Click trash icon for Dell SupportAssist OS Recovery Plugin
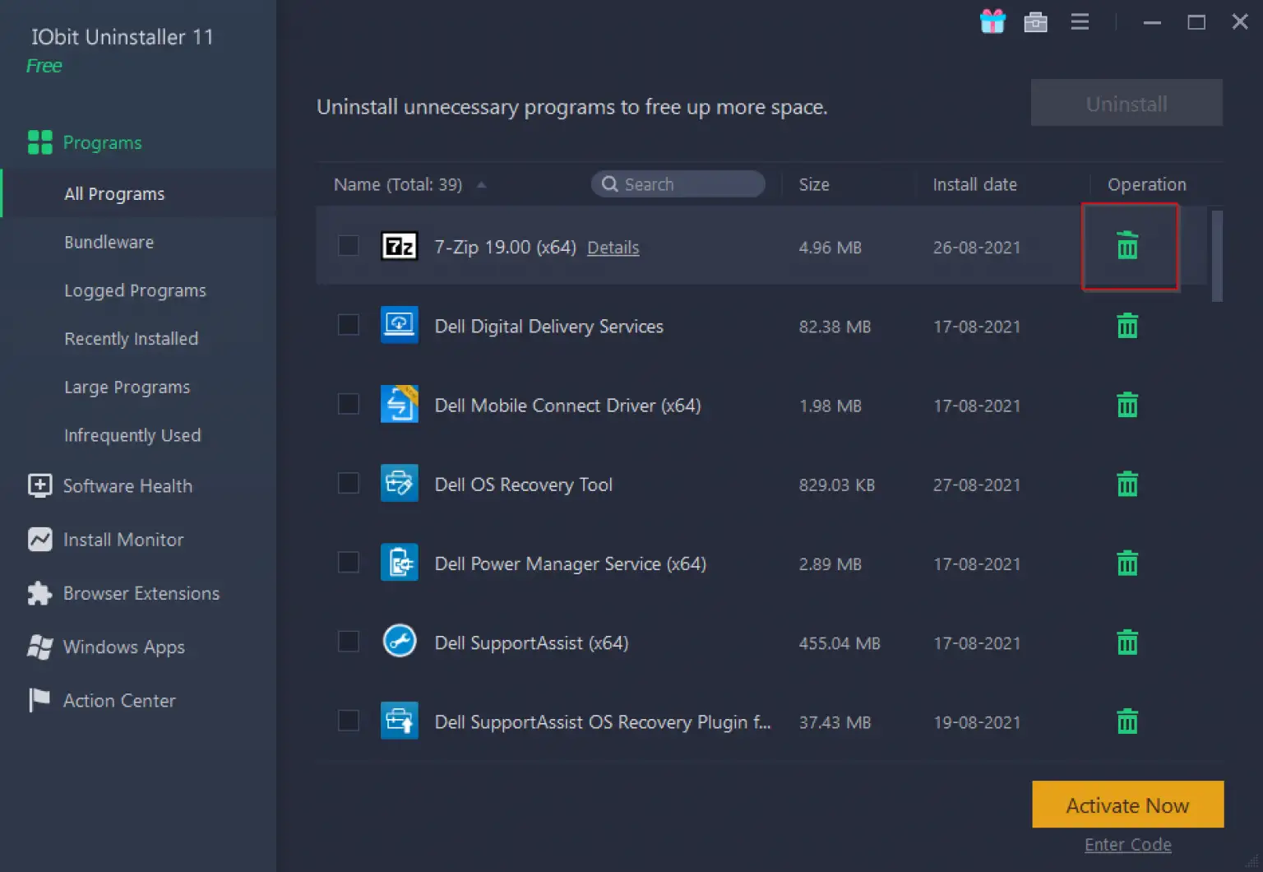The width and height of the screenshot is (1263, 872). tap(1127, 721)
